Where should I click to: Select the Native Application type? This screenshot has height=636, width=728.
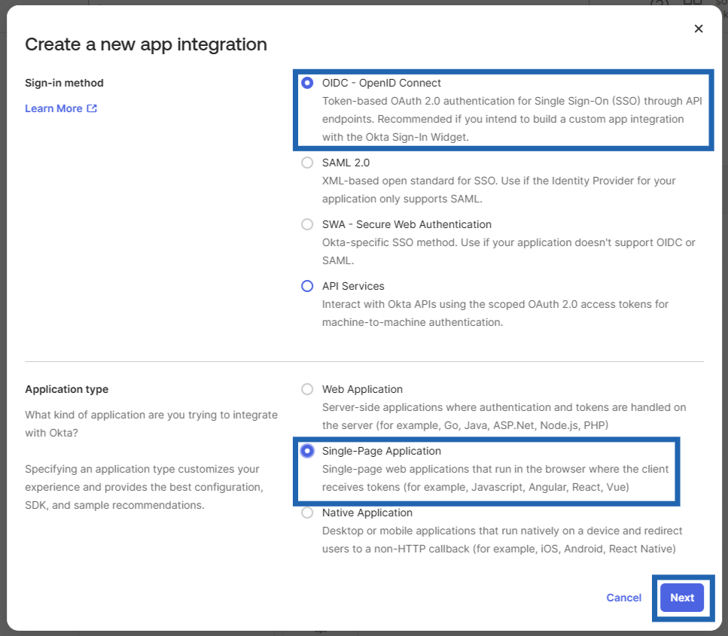[x=307, y=513]
